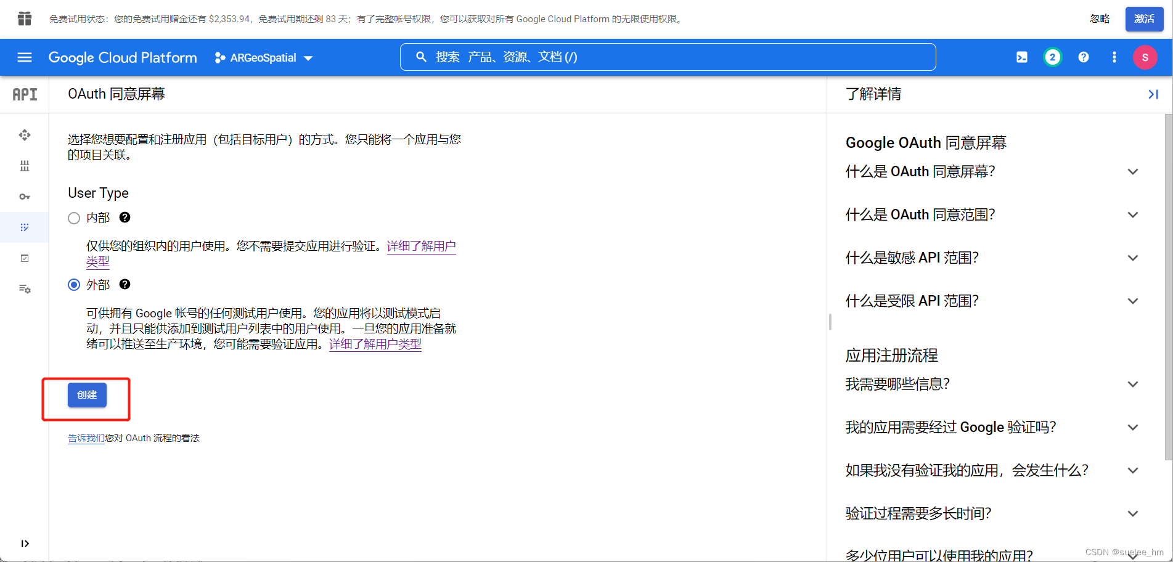1173x562 pixels.
Task: Click the free trial gift icon
Action: pyautogui.click(x=25, y=18)
